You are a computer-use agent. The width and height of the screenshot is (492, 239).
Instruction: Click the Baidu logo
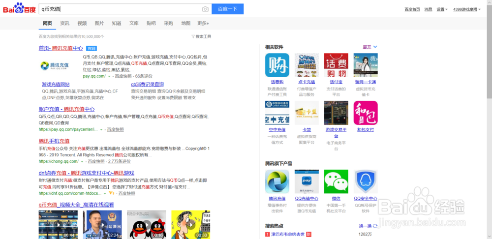[20, 8]
